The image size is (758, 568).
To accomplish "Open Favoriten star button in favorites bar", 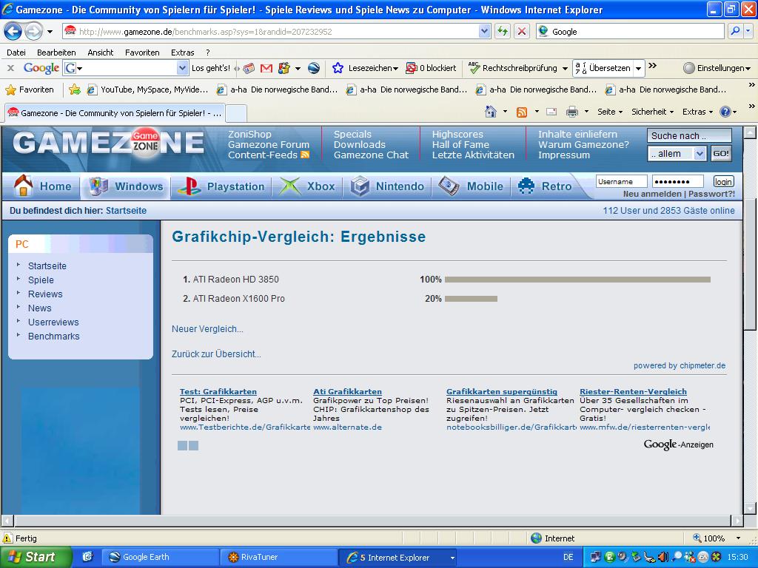I will [x=30, y=89].
